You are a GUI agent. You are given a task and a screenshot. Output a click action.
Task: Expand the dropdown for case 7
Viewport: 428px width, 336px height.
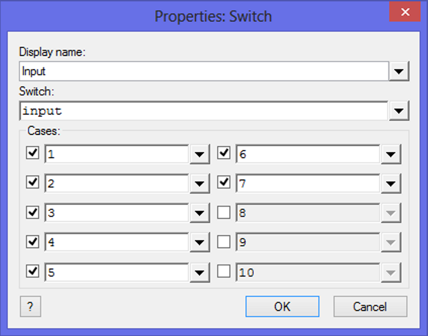pyautogui.click(x=391, y=183)
